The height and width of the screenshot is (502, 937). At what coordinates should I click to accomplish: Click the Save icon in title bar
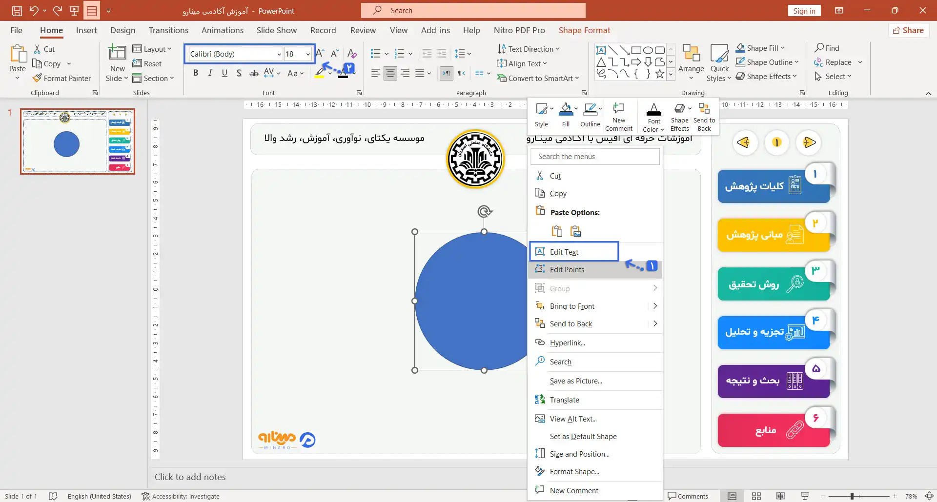pos(17,10)
